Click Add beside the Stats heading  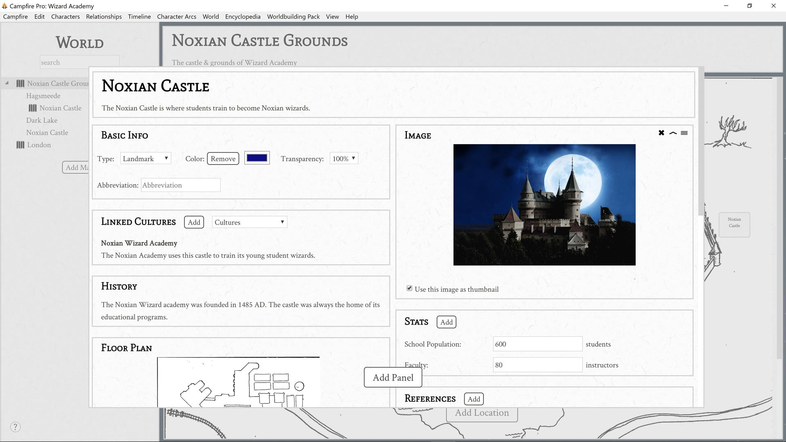click(446, 322)
